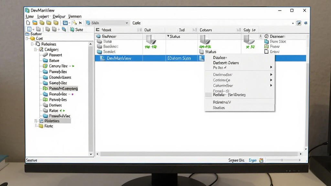Click the 'Slyte' button with the green icon
Screen dimensions: 331x186
click(x=76, y=29)
